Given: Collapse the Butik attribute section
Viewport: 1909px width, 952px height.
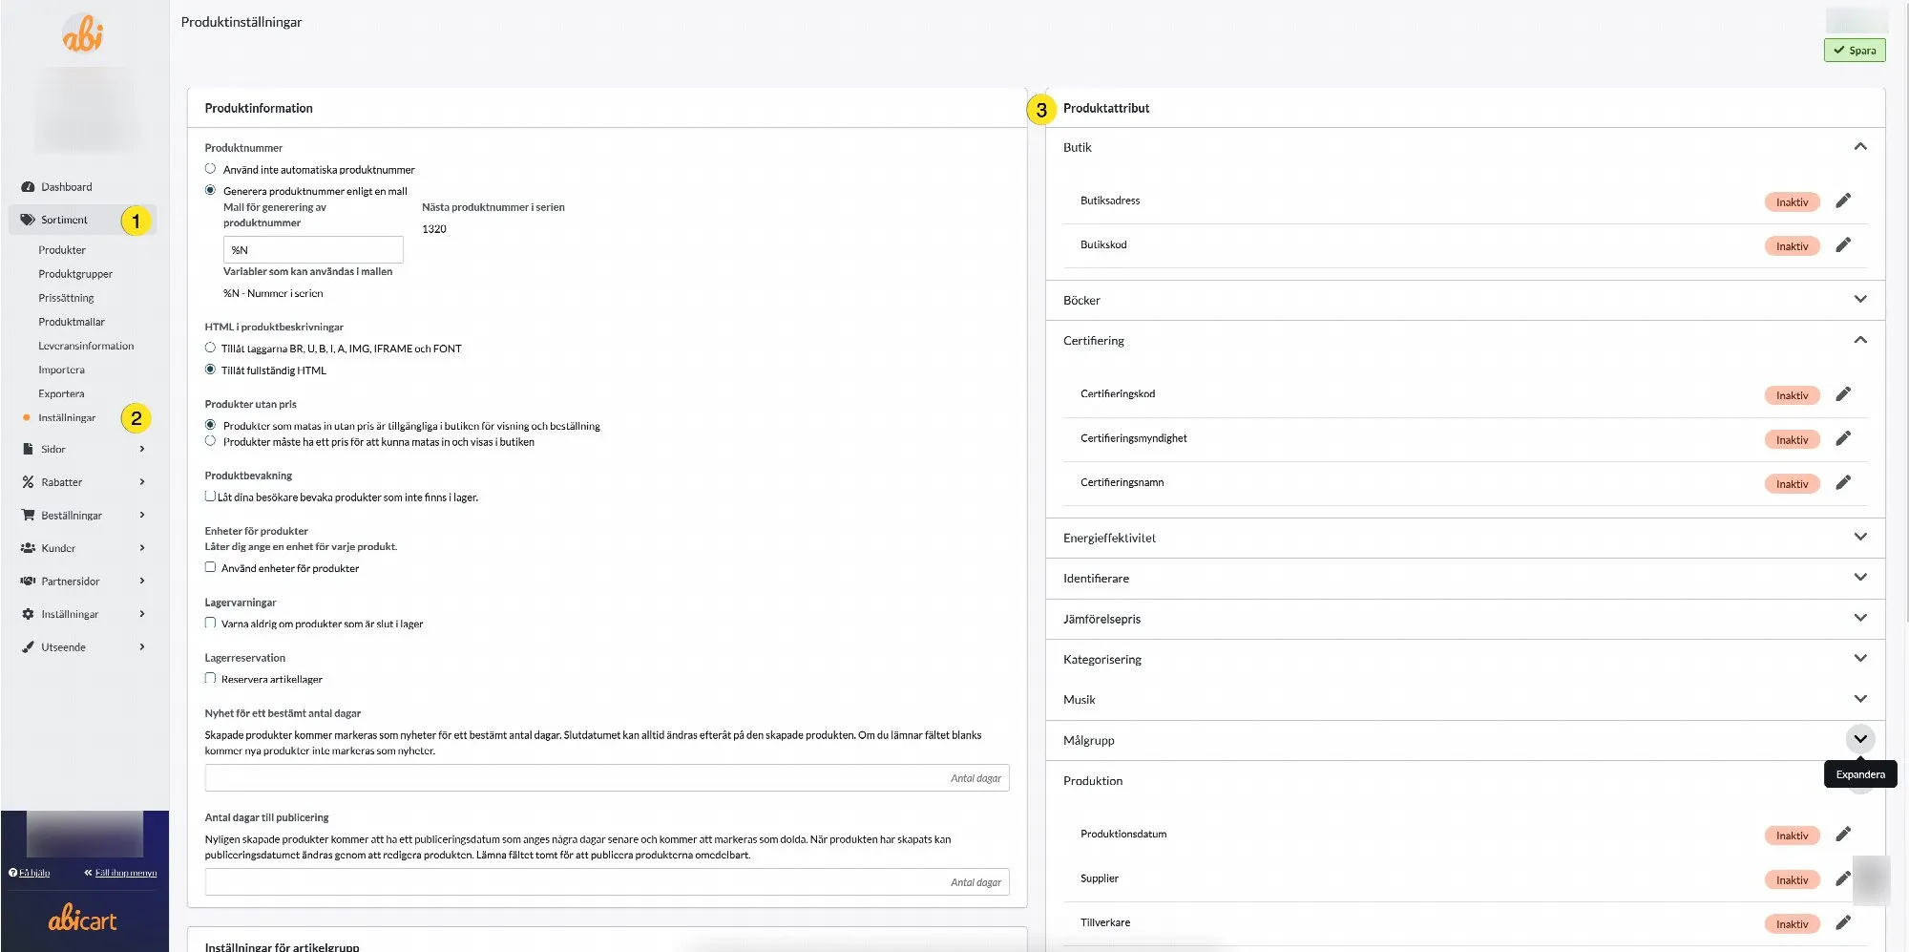Looking at the screenshot, I should point(1860,147).
